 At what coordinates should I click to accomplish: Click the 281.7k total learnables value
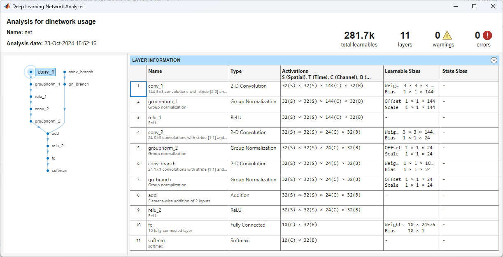(x=359, y=36)
